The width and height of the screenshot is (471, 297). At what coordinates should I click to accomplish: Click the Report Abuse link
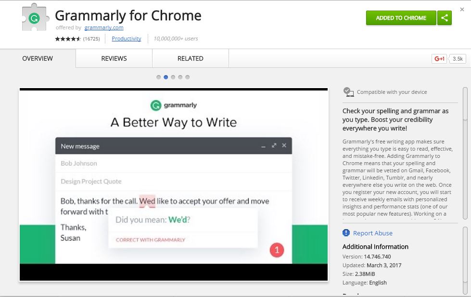coord(372,233)
